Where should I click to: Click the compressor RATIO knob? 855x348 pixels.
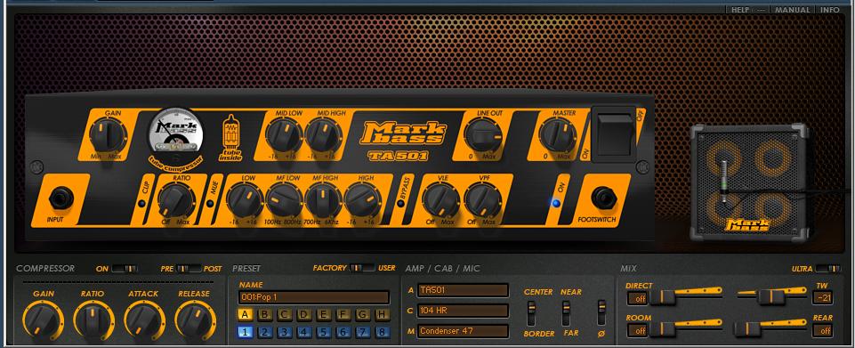pos(93,320)
